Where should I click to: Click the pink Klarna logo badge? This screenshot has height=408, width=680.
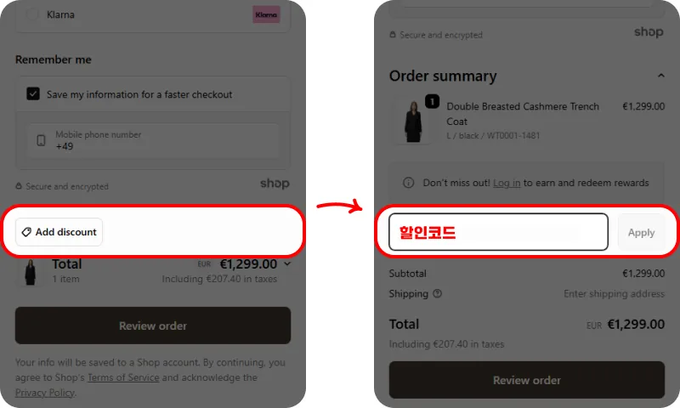tap(266, 14)
